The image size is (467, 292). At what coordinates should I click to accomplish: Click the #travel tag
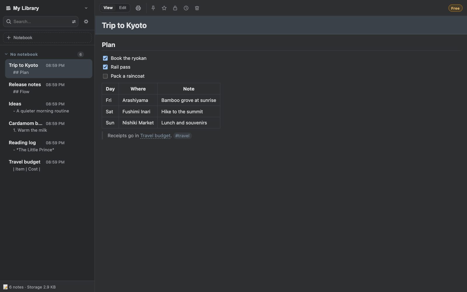click(182, 136)
